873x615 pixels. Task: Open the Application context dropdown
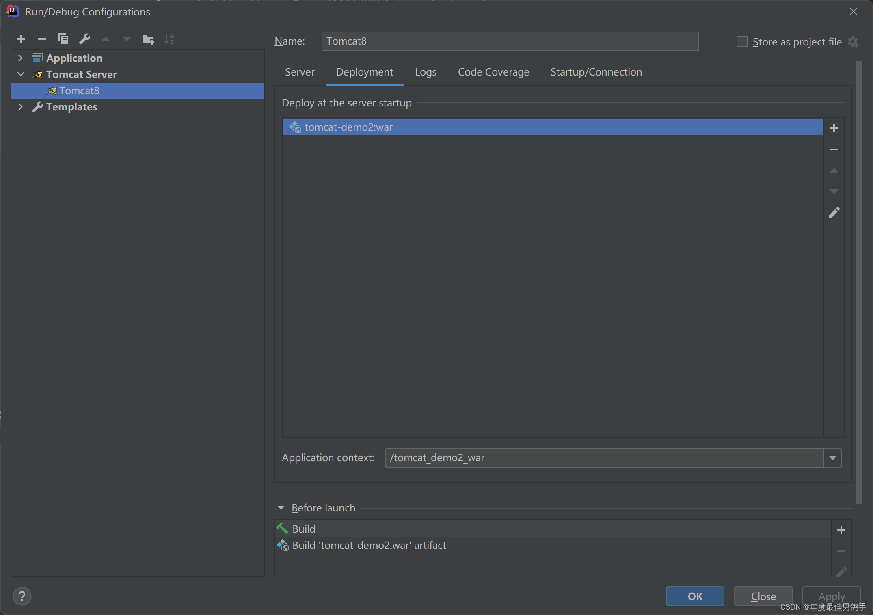click(x=832, y=458)
